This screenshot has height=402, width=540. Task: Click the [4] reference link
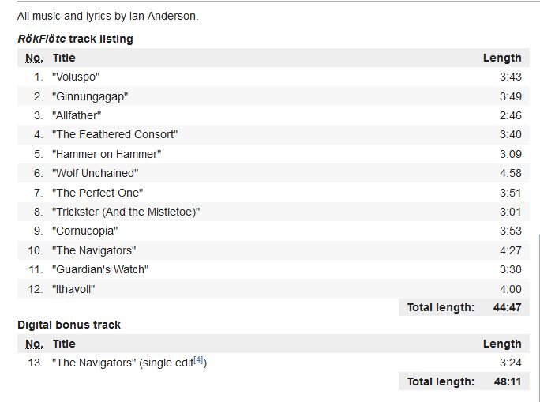pyautogui.click(x=198, y=361)
